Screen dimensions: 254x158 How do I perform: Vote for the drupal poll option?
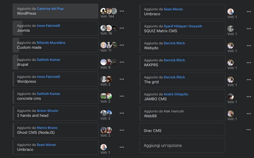tap(55, 62)
